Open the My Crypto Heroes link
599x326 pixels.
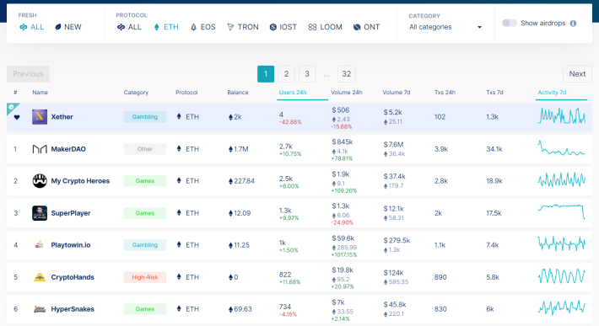80,181
